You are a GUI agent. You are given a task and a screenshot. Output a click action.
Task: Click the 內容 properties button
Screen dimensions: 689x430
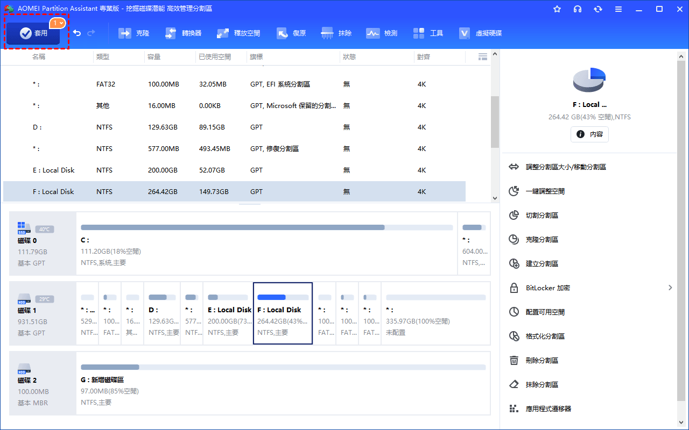[589, 134]
